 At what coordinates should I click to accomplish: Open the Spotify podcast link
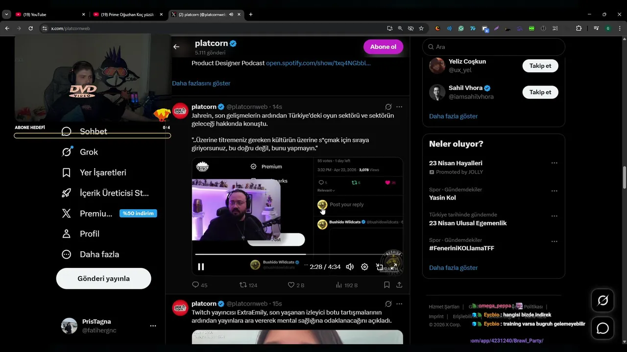318,63
